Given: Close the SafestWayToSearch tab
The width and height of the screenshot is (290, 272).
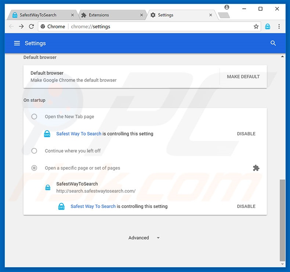Looking at the screenshot, I should (x=73, y=15).
